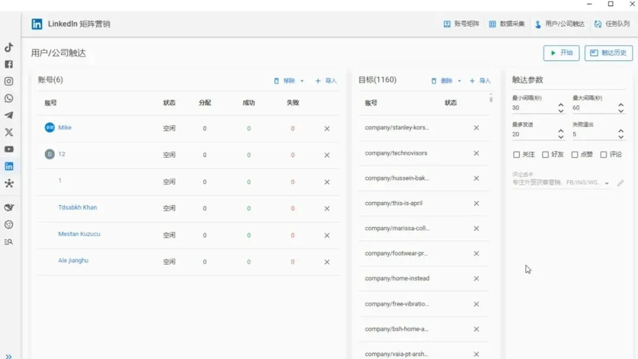Viewport: 638px width, 359px height.
Task: Delete target company/free-vibratio
Action: [x=476, y=304]
